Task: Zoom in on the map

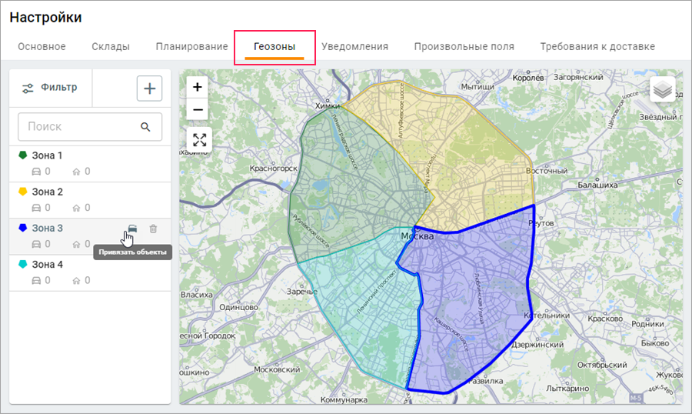Action: pos(198,87)
